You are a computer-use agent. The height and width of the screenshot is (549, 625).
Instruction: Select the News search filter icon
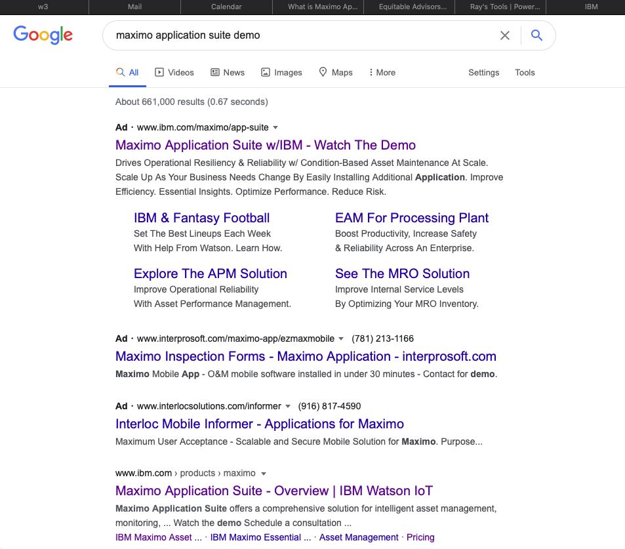214,72
